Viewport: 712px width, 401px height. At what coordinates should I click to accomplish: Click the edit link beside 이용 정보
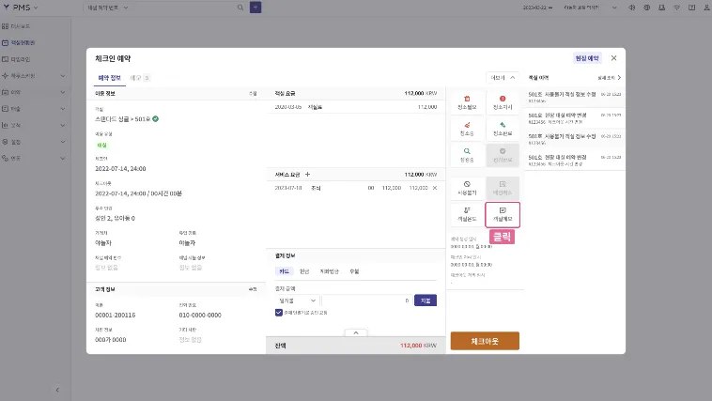253,94
